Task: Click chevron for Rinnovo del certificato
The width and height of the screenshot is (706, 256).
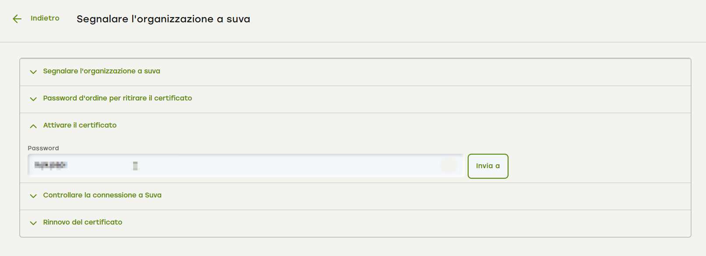Action: 33,223
